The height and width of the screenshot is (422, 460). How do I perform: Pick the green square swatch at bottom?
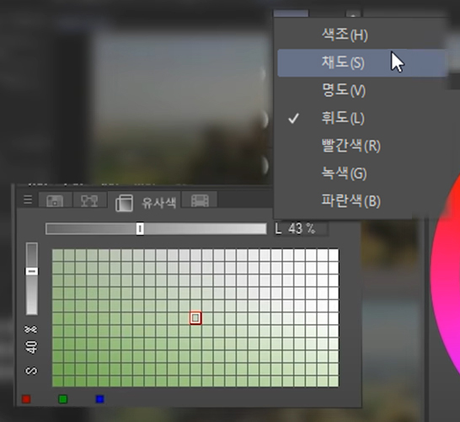pos(63,398)
